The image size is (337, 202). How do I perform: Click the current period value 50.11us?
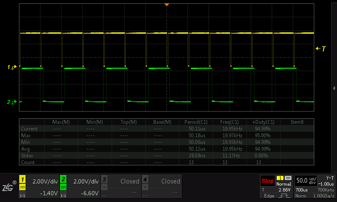(x=197, y=129)
